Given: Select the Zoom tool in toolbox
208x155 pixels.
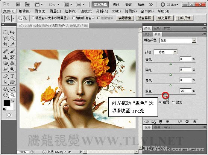Looking at the screenshot, I should click(12, 95).
